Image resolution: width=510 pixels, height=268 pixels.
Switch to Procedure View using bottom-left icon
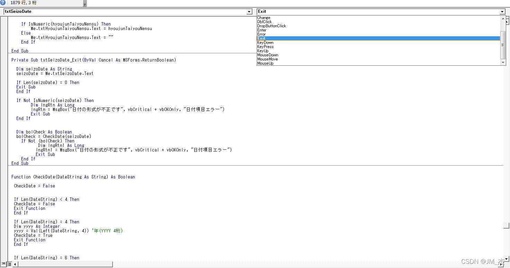(3, 264)
